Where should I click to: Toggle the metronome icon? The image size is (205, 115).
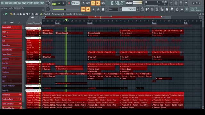[x=83, y=3]
